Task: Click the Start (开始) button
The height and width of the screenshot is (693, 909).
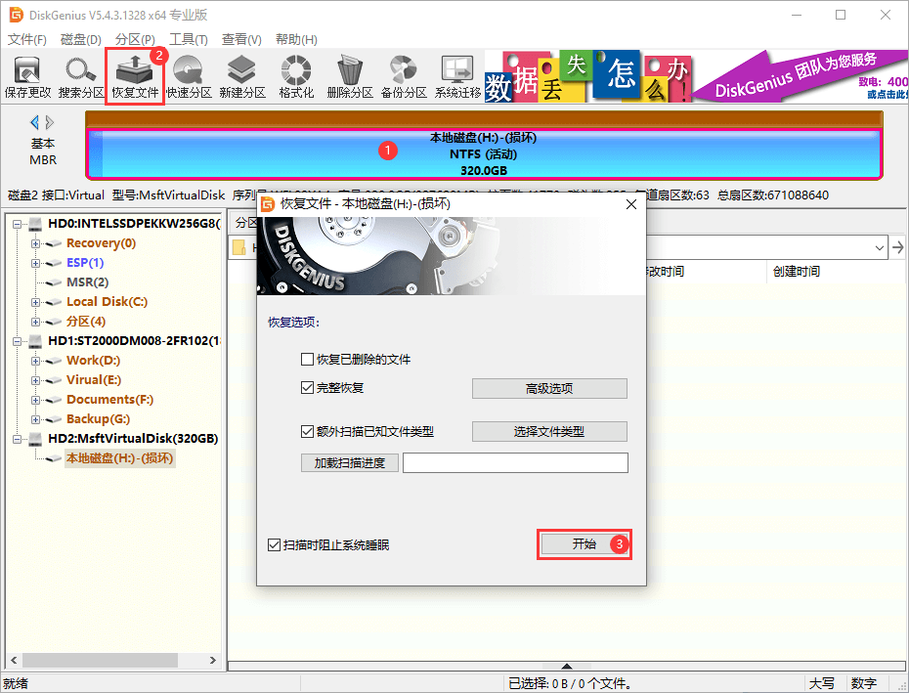Action: tap(584, 544)
